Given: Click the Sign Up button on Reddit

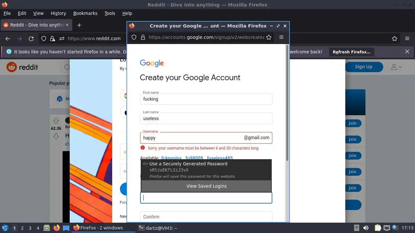Looking at the screenshot, I should (363, 67).
